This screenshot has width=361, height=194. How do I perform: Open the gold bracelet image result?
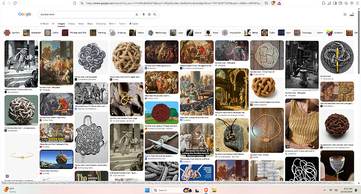[x=21, y=156]
